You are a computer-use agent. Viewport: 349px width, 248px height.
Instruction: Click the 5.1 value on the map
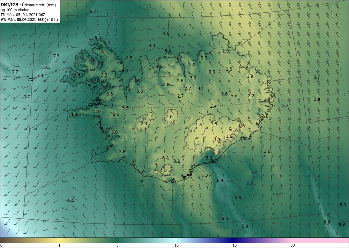click(250, 184)
